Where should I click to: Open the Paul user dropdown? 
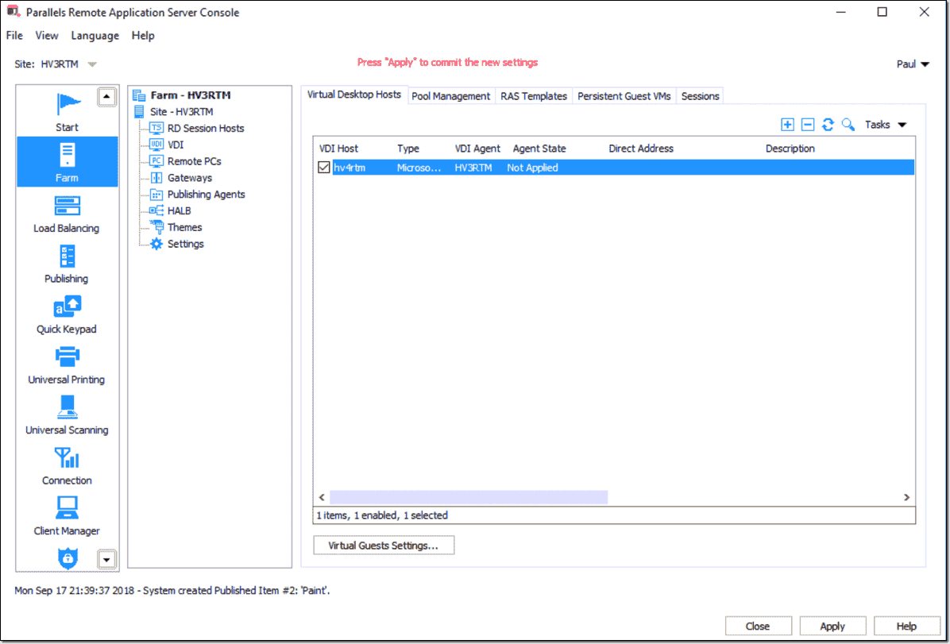913,64
